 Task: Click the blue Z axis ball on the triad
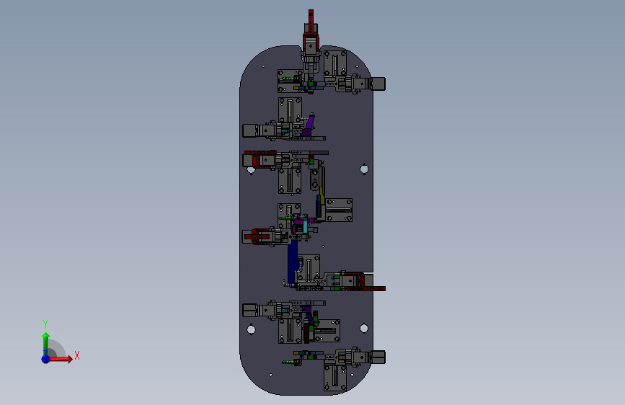pyautogui.click(x=46, y=359)
